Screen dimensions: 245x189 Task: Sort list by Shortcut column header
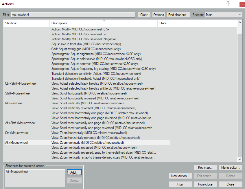(x=26, y=23)
